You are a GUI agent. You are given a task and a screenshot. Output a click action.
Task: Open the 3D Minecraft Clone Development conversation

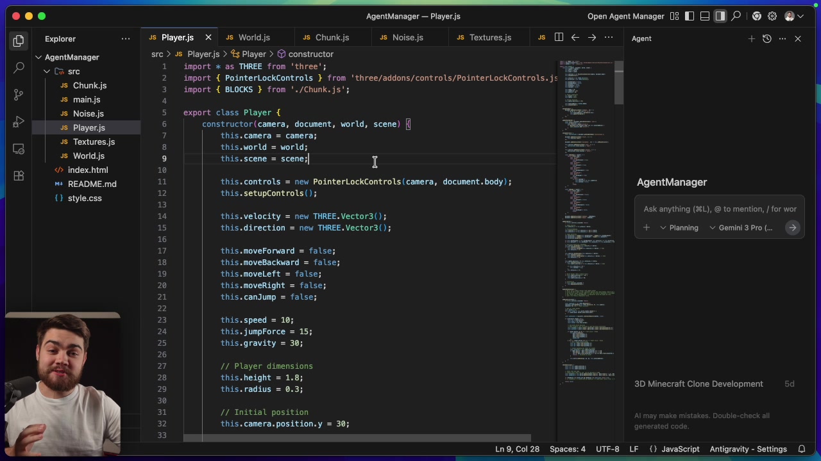tap(698, 384)
